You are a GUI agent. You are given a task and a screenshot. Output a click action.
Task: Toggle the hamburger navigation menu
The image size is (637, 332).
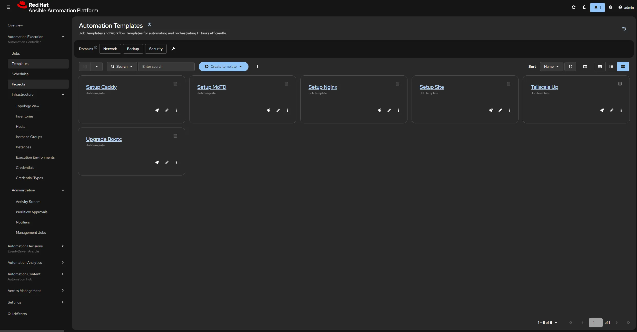[x=8, y=7]
